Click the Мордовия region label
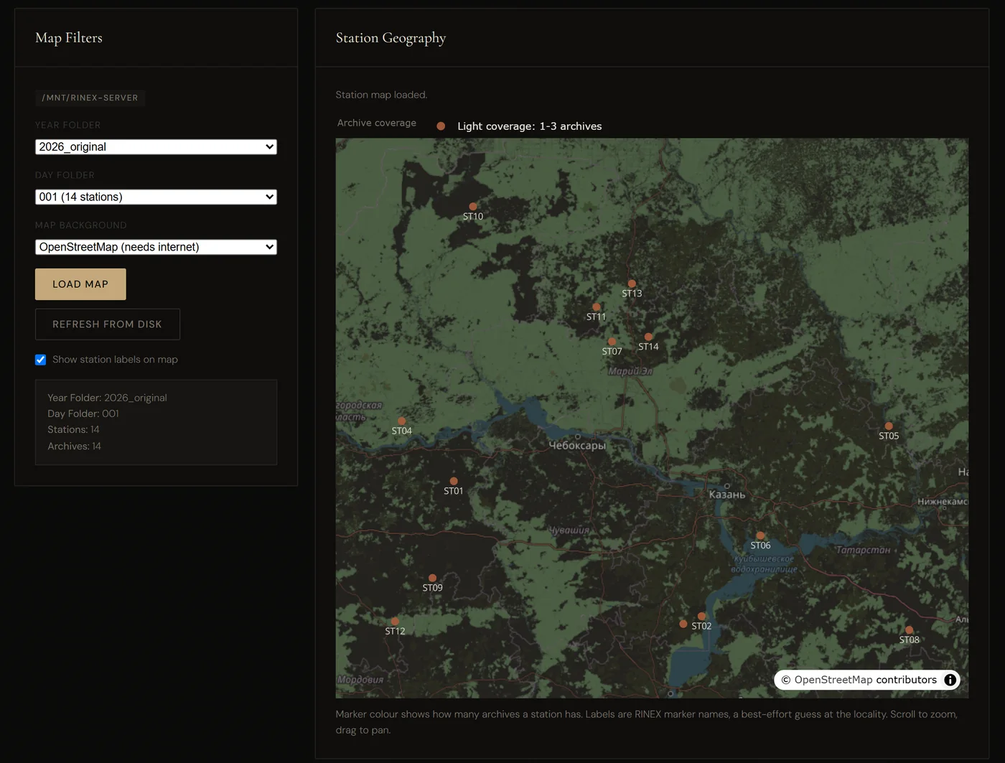This screenshot has height=763, width=1005. point(360,680)
